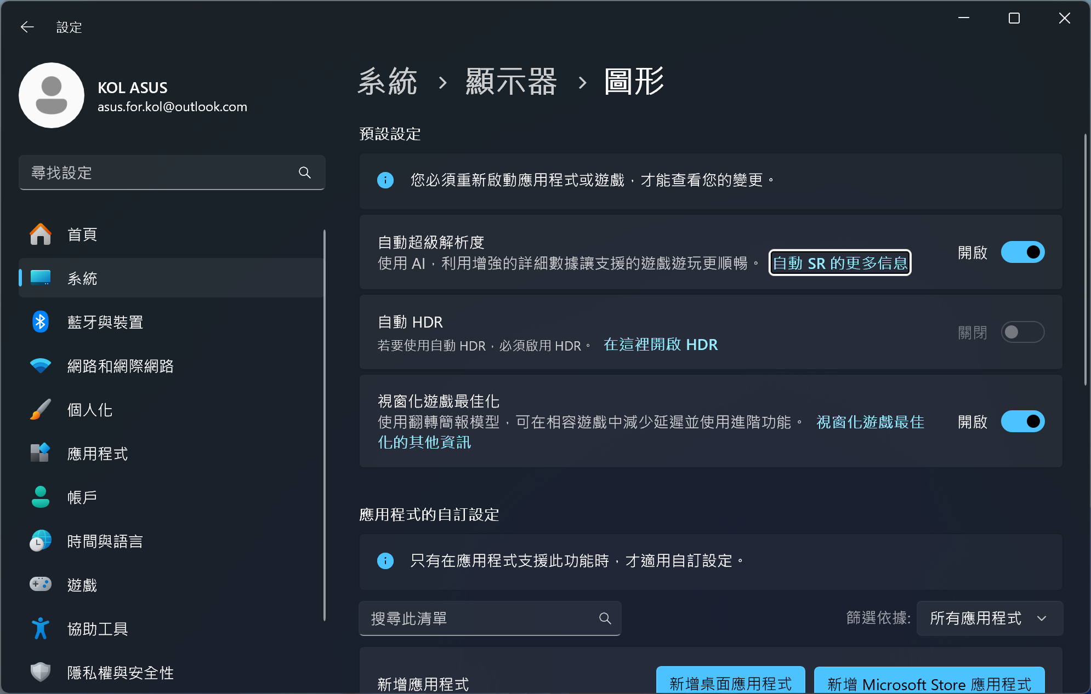Click 新增桌面應用程式 button
Image resolution: width=1091 pixels, height=694 pixels.
730,682
